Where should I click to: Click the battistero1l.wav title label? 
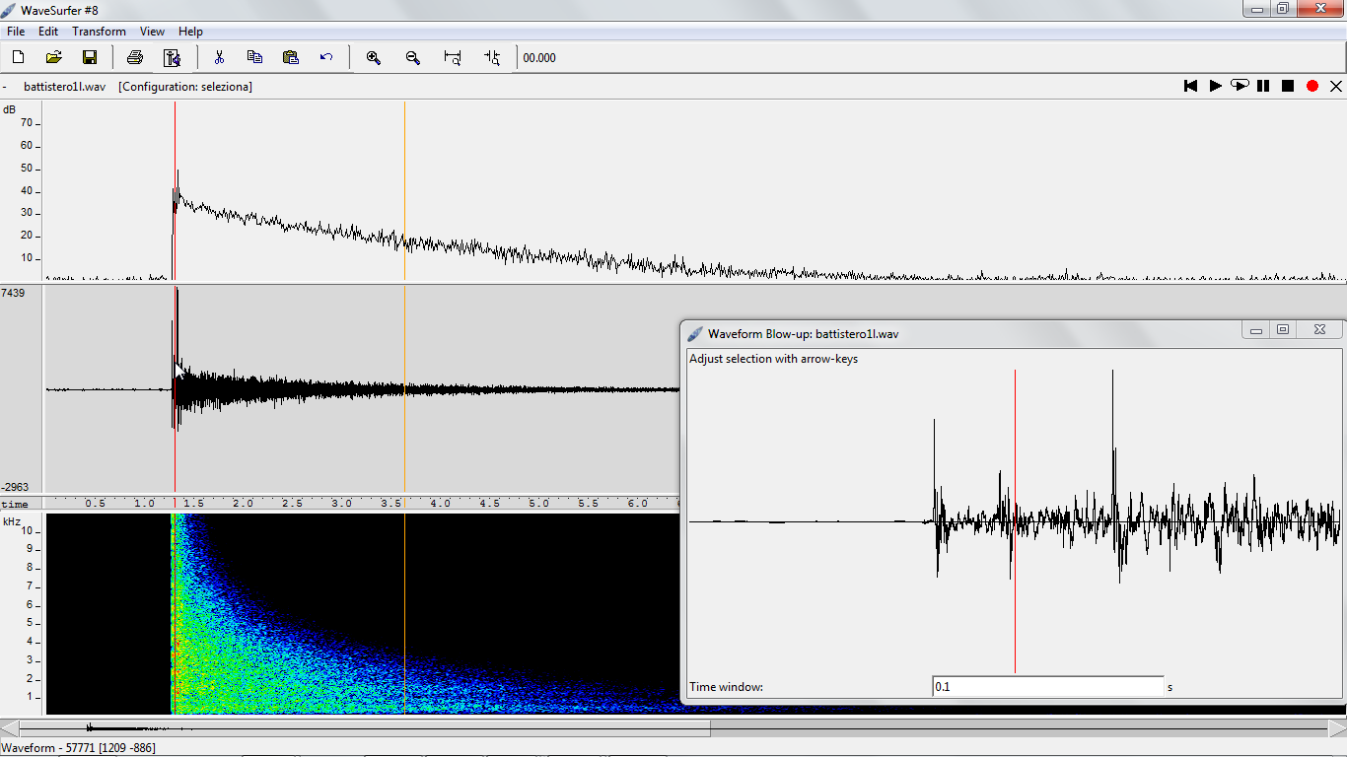(65, 87)
